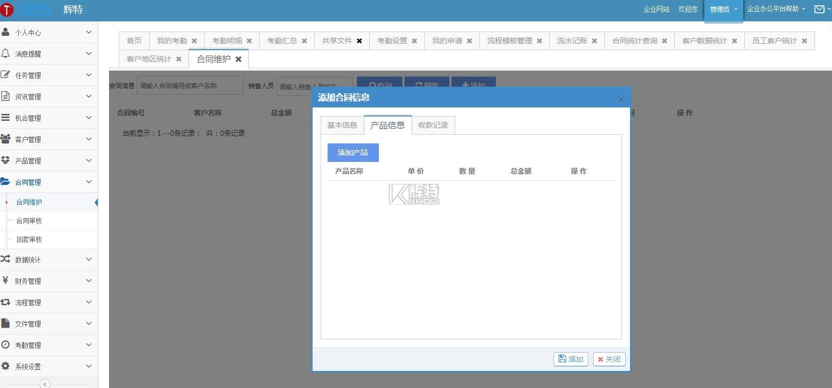This screenshot has width=832, height=388.
Task: Click the 添加产品 button
Action: coord(353,152)
